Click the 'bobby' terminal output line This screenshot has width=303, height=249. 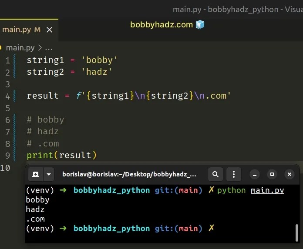[x=38, y=200]
